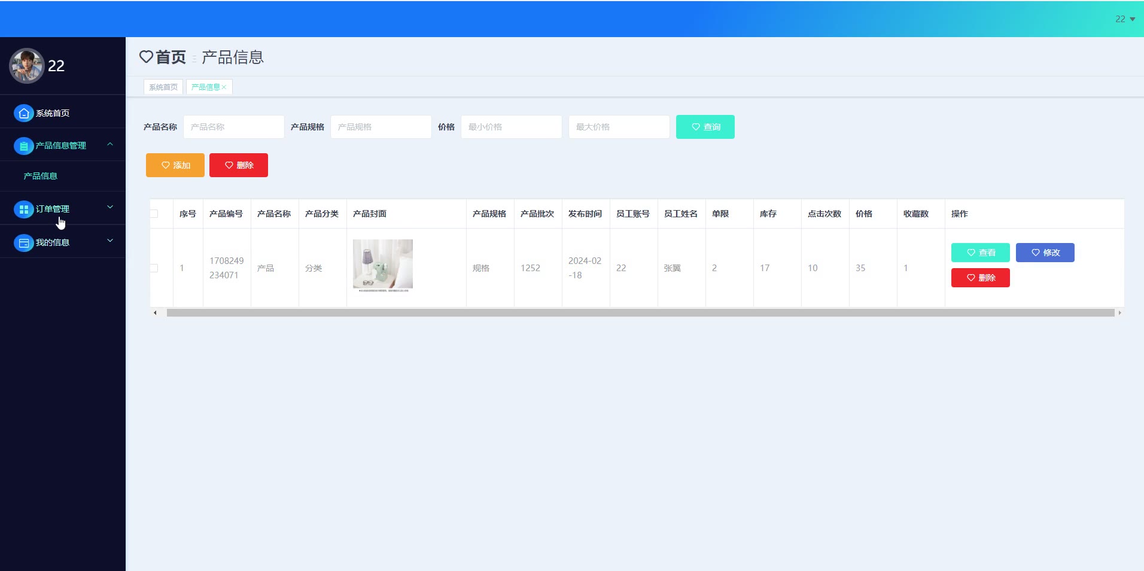Viewport: 1144px width, 571px height.
Task: Collapse the product info management menu
Action: point(110,144)
